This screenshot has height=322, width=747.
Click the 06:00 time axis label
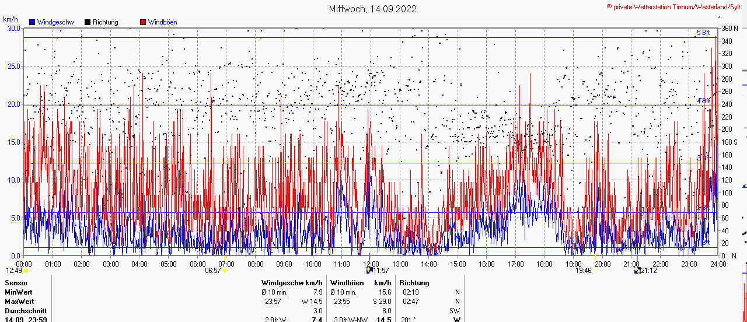197,264
